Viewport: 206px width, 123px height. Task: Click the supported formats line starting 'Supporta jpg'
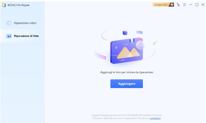tap(127, 115)
